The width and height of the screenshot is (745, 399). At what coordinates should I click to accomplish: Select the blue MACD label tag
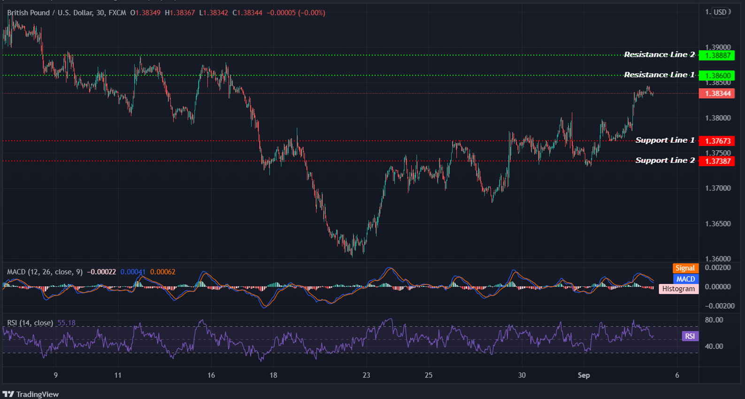pos(685,279)
